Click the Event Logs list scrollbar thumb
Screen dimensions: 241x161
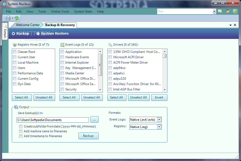click(x=100, y=65)
